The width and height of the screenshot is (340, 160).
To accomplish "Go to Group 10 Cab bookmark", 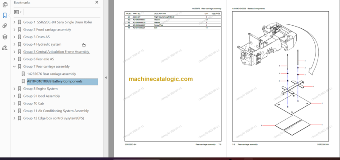I will [34, 103].
